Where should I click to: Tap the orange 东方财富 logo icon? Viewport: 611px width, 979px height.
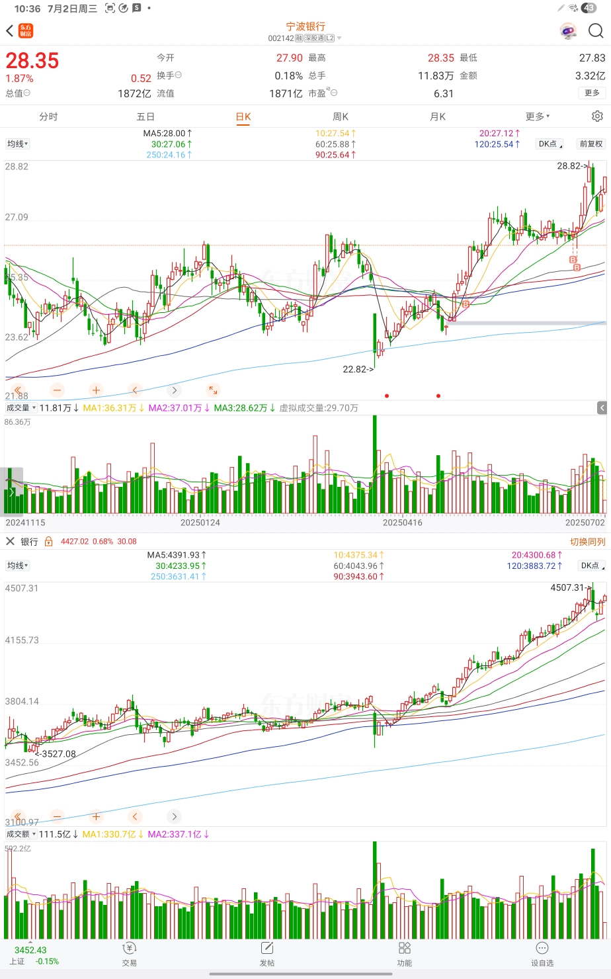[26, 31]
